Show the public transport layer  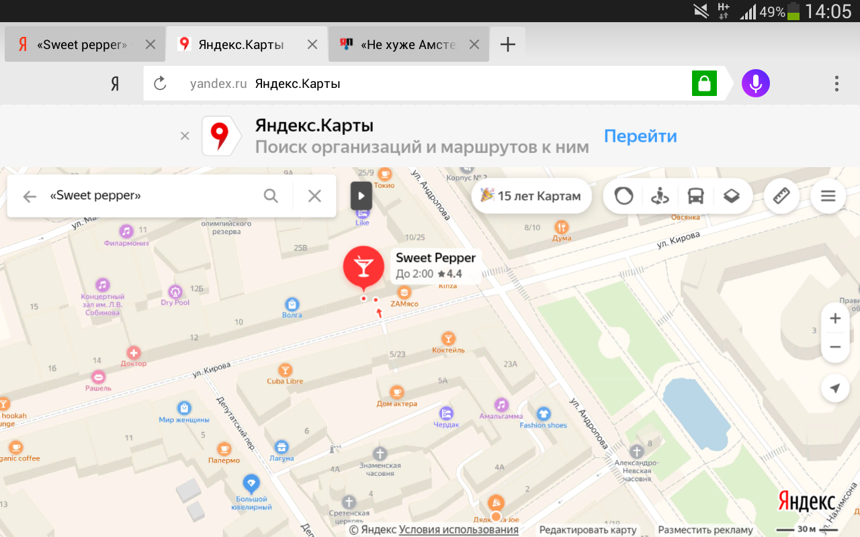pyautogui.click(x=695, y=196)
